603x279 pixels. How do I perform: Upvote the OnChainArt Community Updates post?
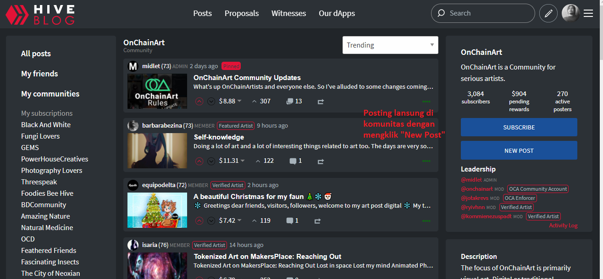(199, 101)
